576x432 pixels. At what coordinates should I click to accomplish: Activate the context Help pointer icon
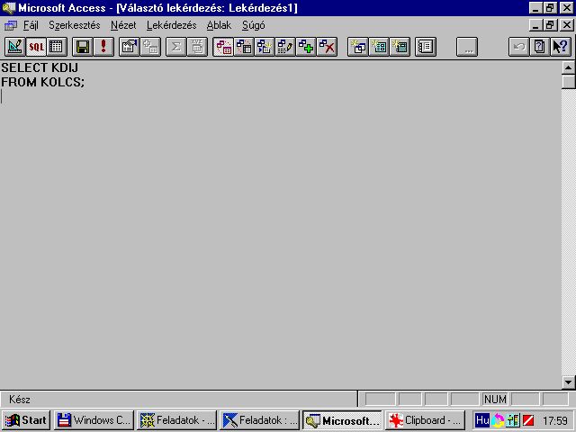(x=561, y=47)
